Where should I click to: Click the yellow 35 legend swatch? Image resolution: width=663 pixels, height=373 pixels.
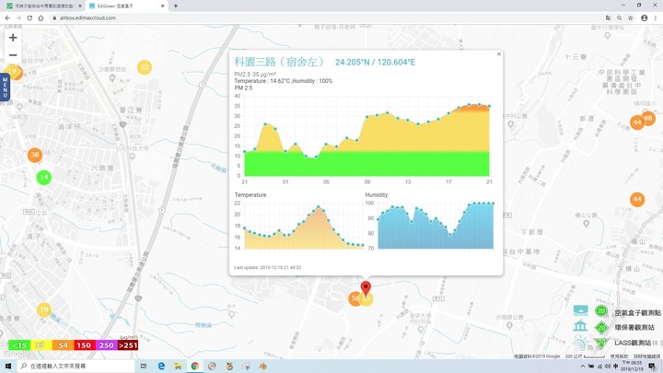pos(41,345)
